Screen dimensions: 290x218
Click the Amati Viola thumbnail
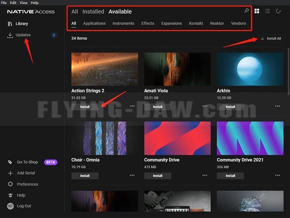click(x=178, y=69)
